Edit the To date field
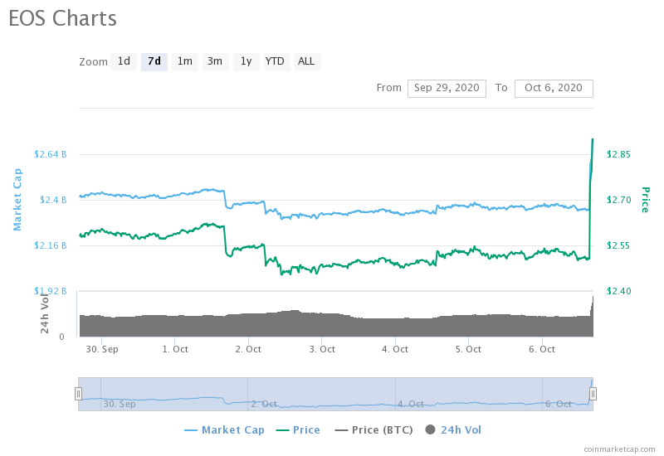 click(x=554, y=89)
